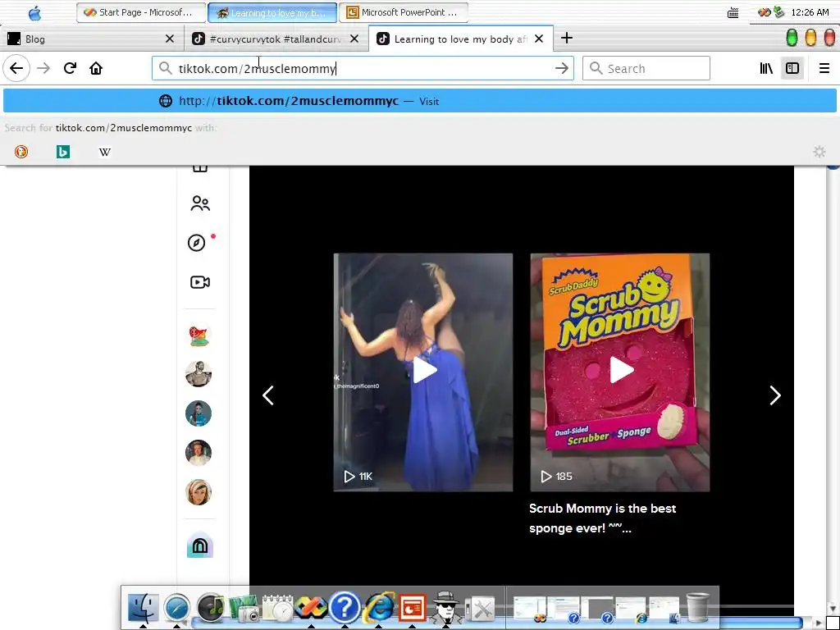Open the man in white avatar

(x=199, y=453)
